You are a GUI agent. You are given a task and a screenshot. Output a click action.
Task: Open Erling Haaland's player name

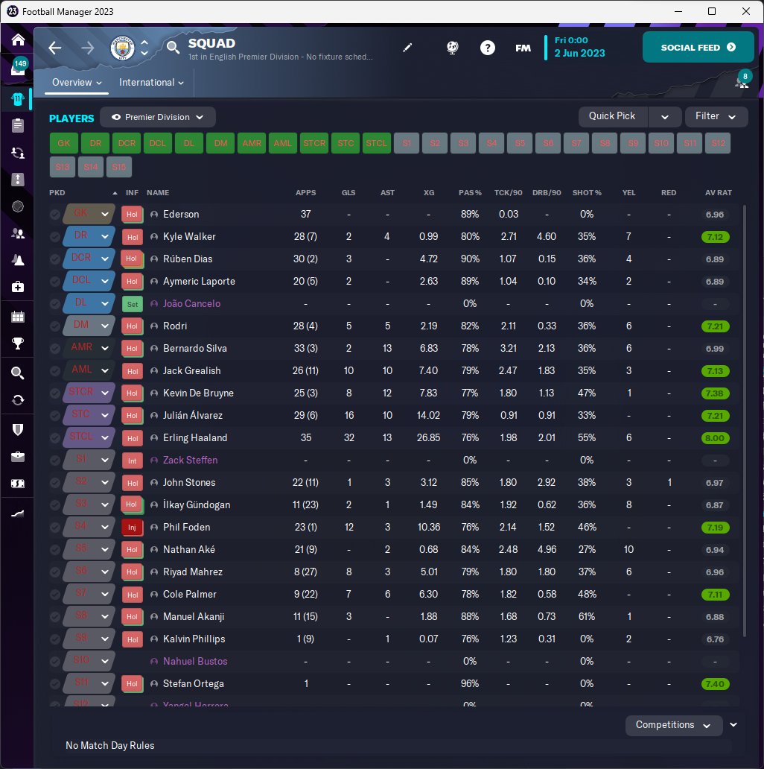click(195, 437)
